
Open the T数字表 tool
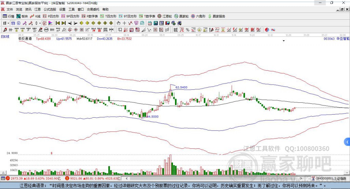click(x=147, y=16)
